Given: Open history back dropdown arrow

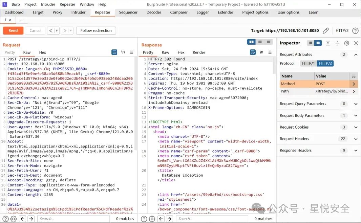Looking at the screenshot, I should coord(57,30).
